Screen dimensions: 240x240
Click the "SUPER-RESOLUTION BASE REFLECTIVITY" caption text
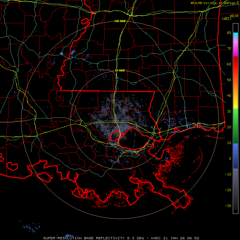coord(84,238)
